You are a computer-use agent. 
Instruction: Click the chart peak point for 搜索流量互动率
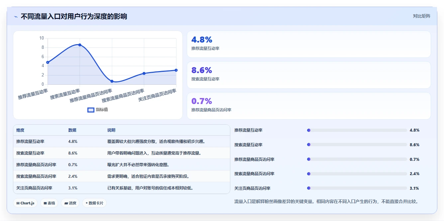[x=80, y=45]
